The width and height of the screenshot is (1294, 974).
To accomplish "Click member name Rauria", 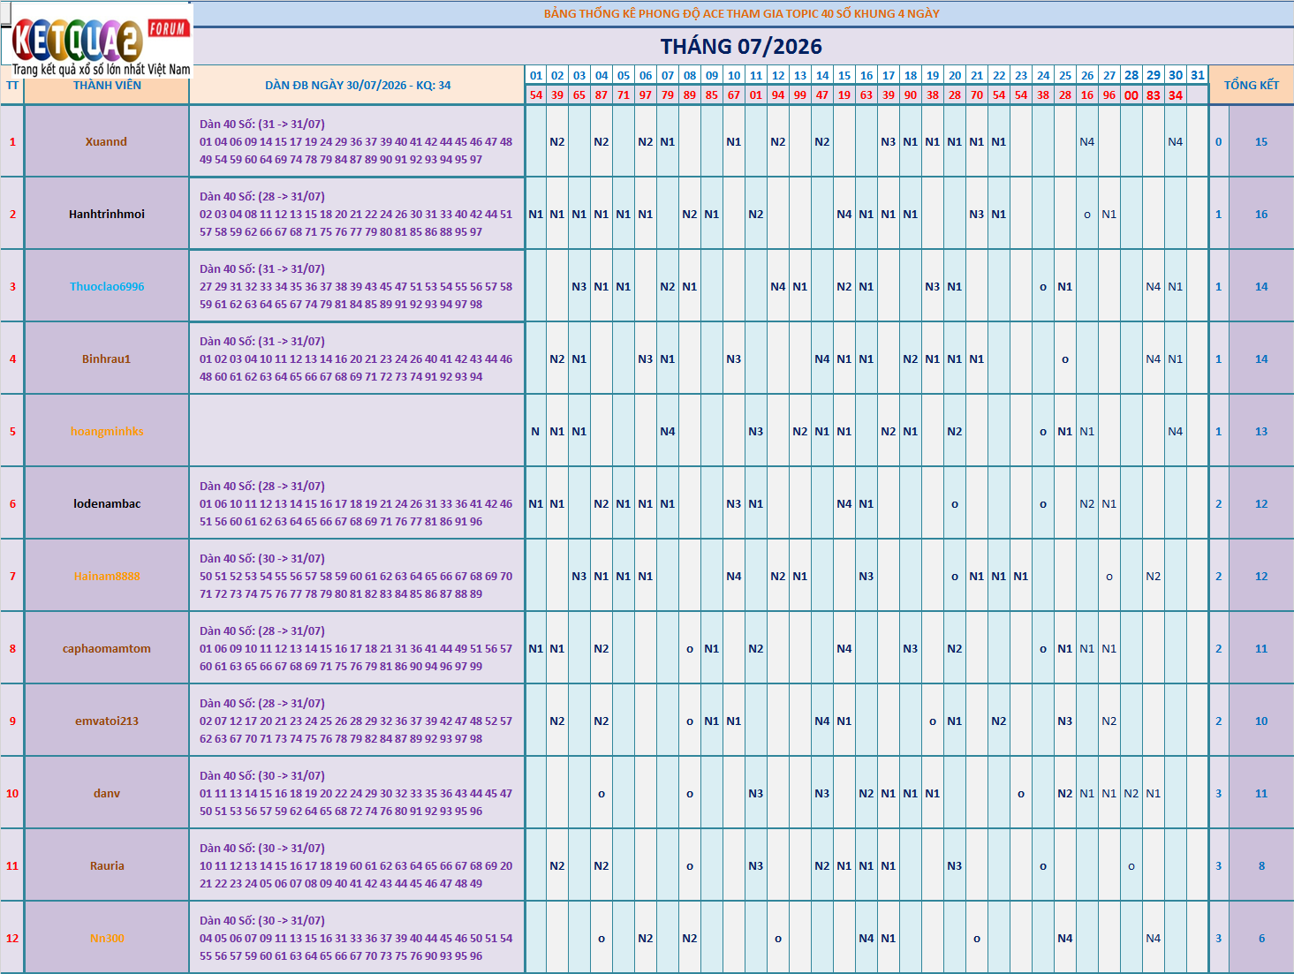I will pos(107,865).
